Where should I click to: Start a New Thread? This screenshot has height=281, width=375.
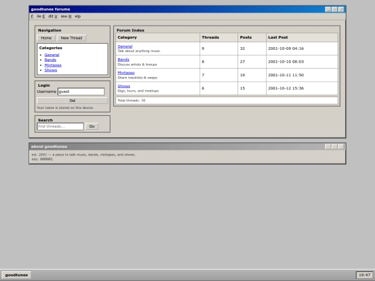(x=72, y=37)
